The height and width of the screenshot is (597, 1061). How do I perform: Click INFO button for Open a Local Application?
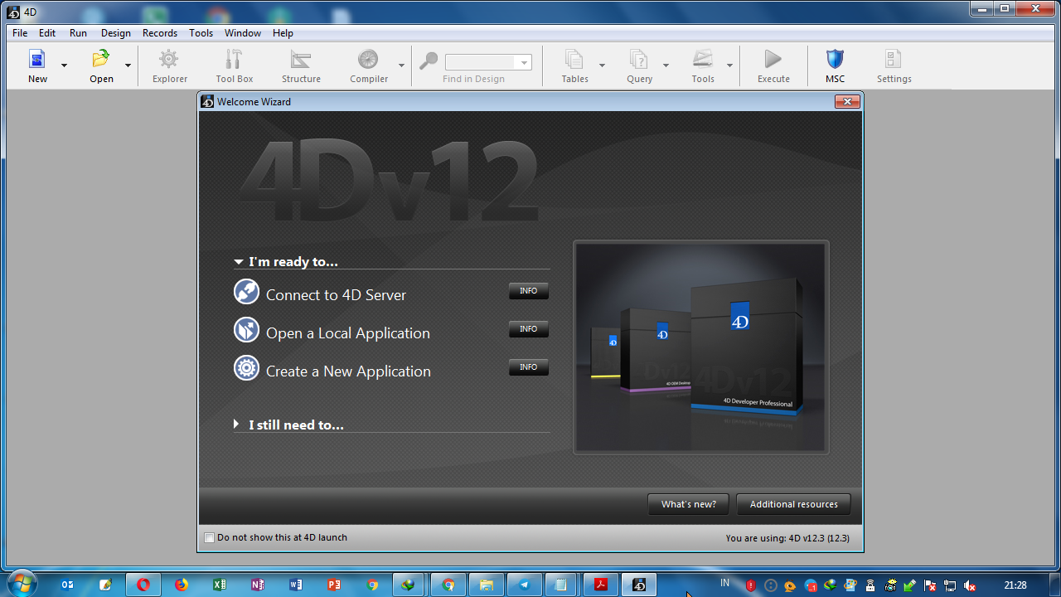coord(528,329)
